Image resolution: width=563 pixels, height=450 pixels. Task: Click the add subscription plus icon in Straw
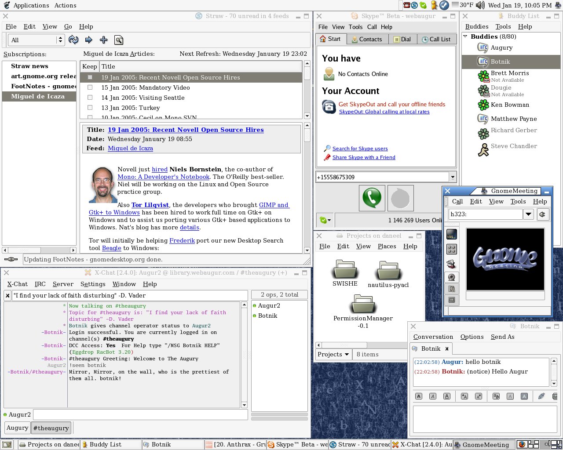tap(104, 40)
